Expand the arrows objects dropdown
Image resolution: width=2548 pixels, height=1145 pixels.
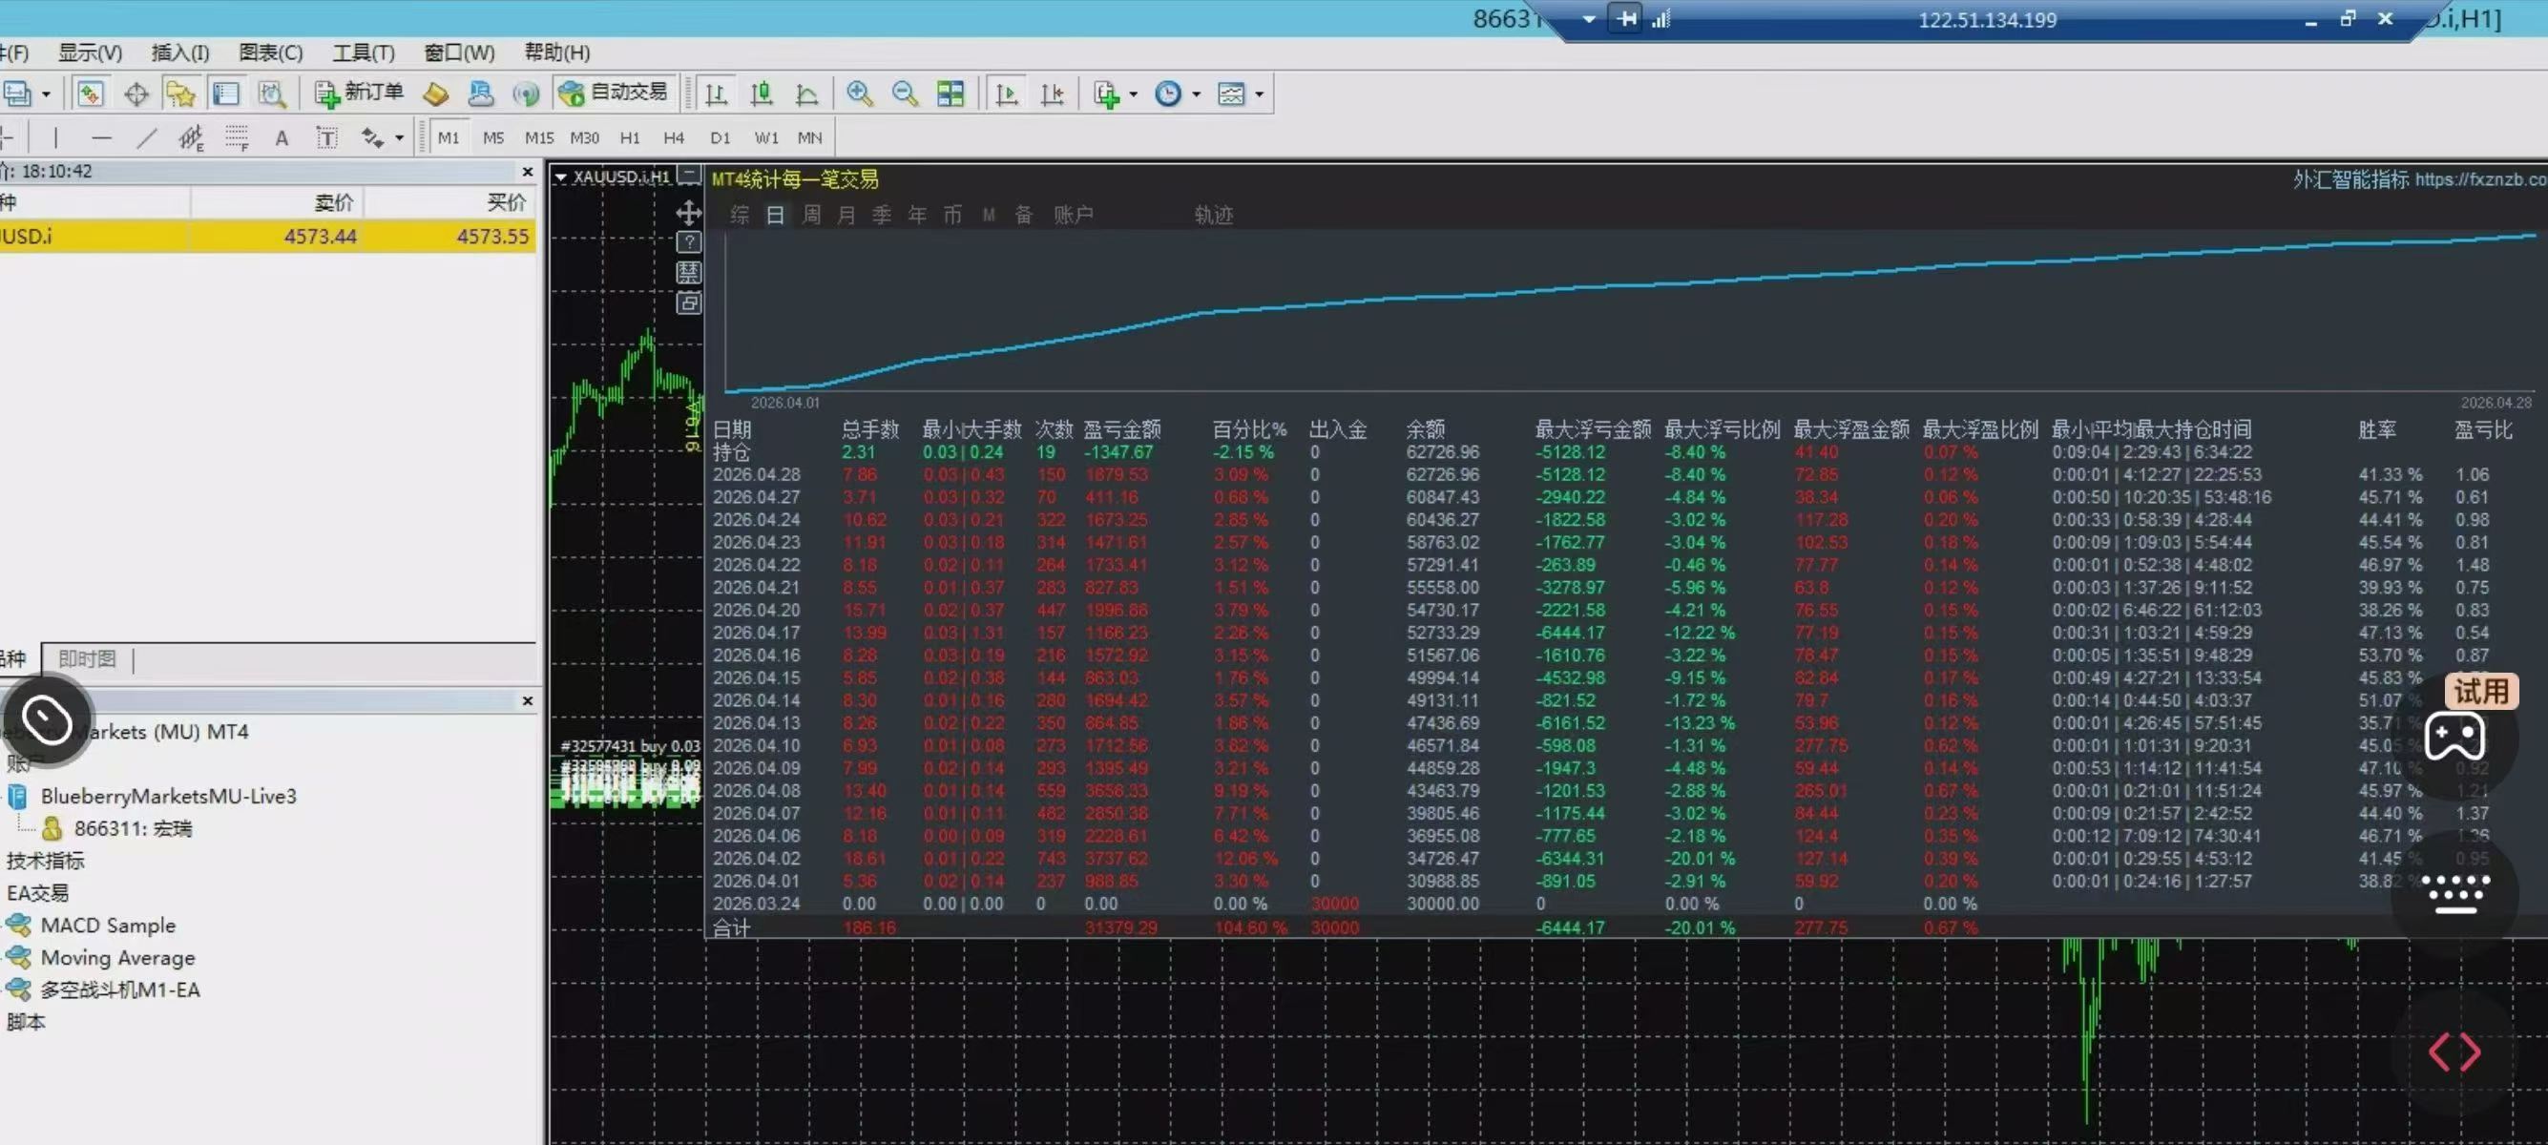pos(400,138)
